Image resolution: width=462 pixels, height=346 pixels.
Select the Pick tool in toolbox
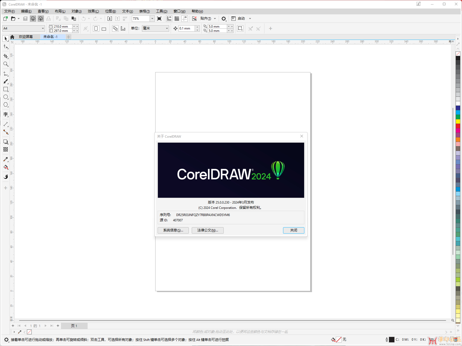pos(6,39)
